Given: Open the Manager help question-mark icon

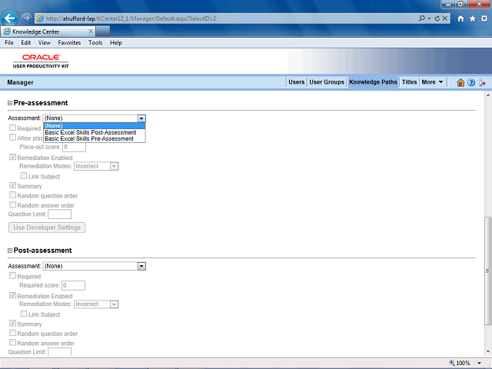Looking at the screenshot, I should pyautogui.click(x=471, y=82).
